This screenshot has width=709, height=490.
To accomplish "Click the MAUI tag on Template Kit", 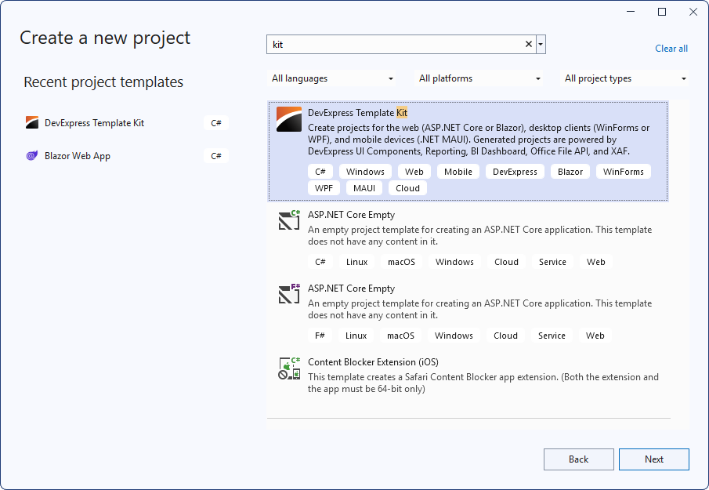I will (x=364, y=188).
